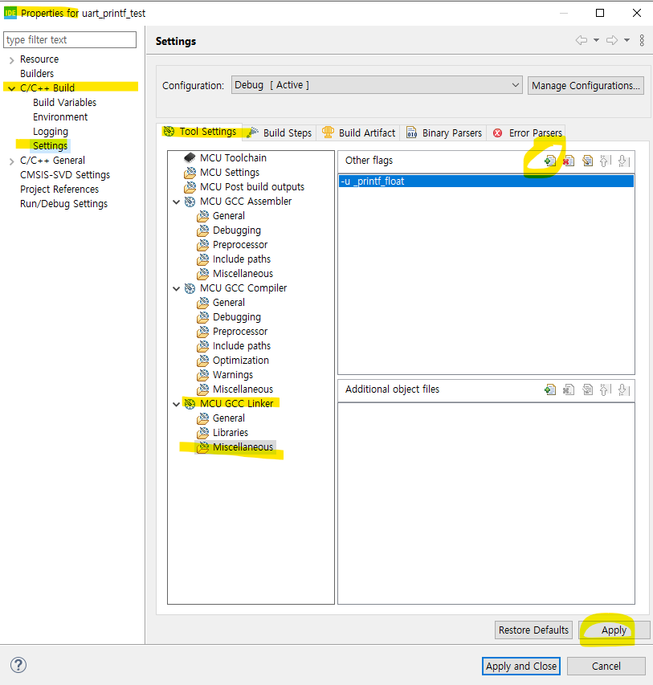Focus the type filter text field

tap(70, 40)
